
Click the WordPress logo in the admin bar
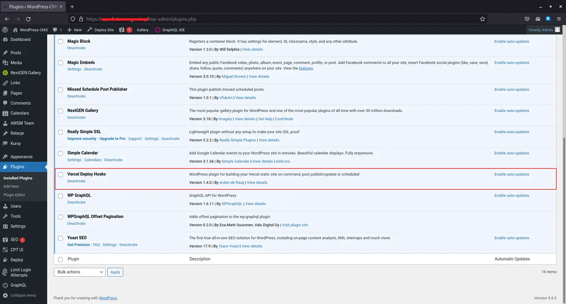coord(5,30)
